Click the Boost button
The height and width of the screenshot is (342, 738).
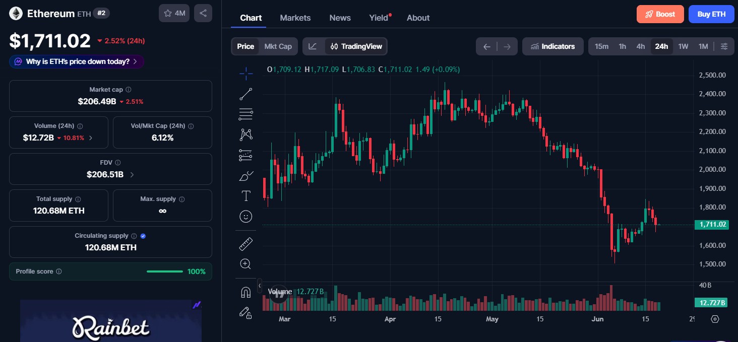(x=660, y=14)
